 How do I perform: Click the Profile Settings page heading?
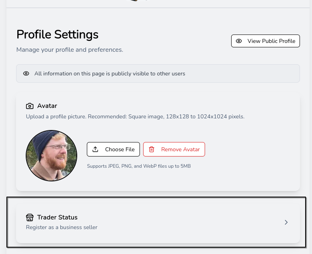tap(57, 35)
